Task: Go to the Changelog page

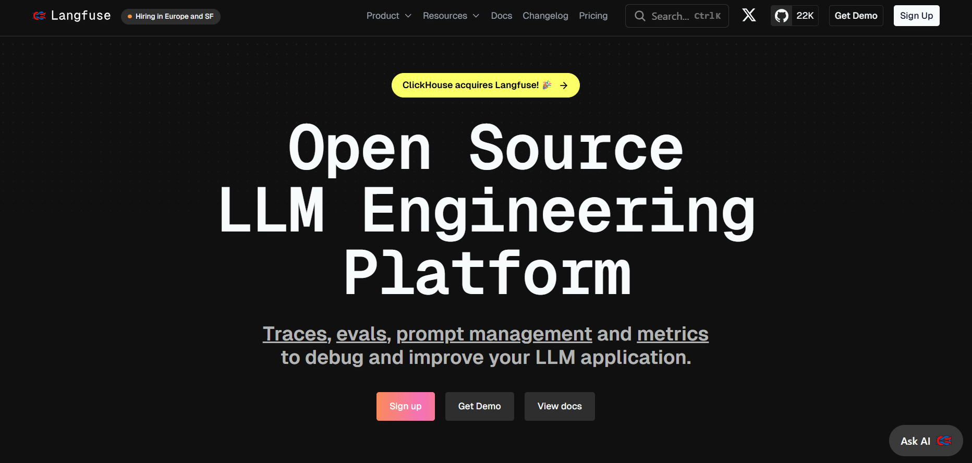Action: [x=545, y=16]
